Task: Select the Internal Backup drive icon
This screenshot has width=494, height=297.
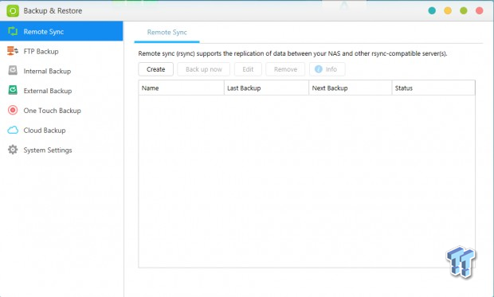Action: pyautogui.click(x=13, y=71)
